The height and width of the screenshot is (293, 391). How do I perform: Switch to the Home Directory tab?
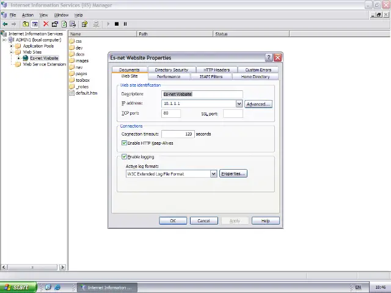(x=255, y=77)
